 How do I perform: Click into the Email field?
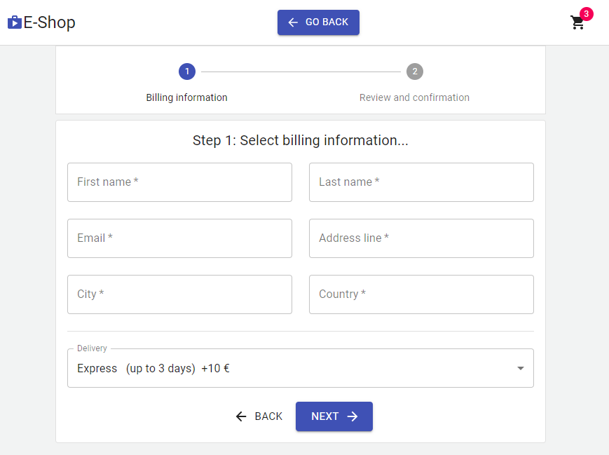click(179, 238)
